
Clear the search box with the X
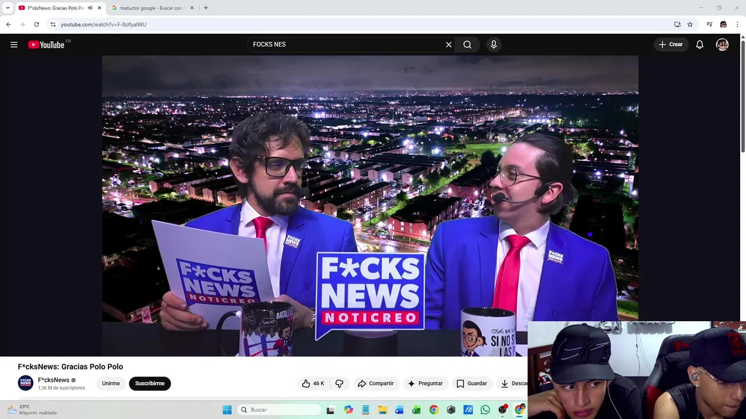pyautogui.click(x=449, y=44)
